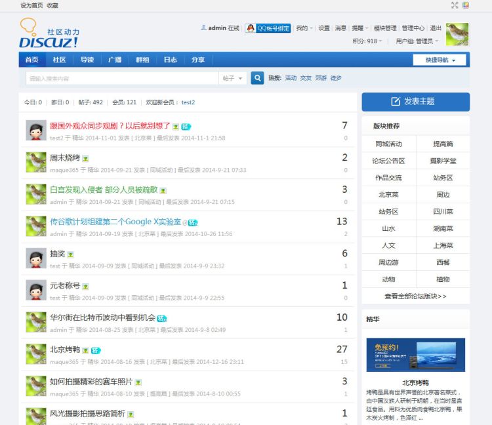Open the 消息 messages link
Viewport: 492px width, 425px height.
(x=340, y=28)
